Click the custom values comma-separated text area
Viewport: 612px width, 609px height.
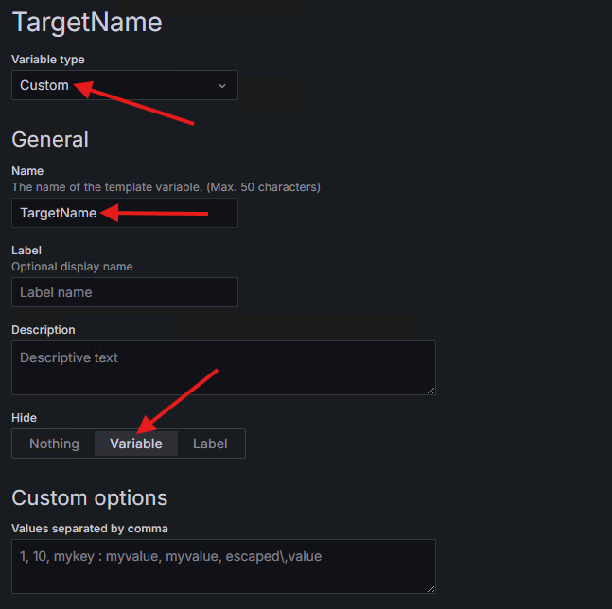click(223, 565)
